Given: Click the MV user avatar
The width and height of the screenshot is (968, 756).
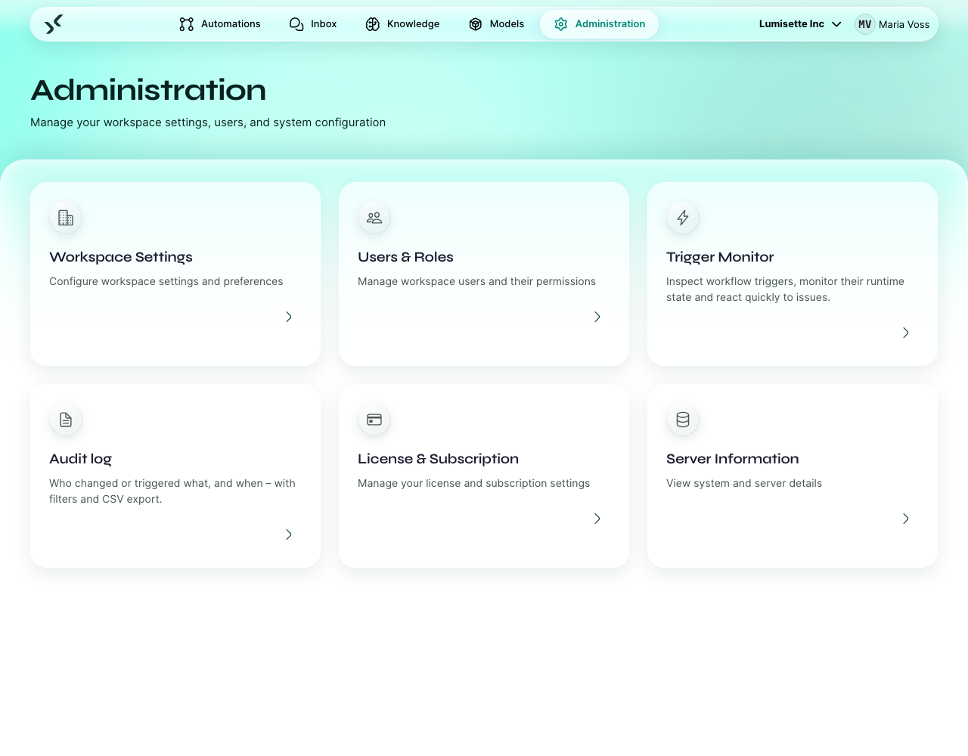Looking at the screenshot, I should pos(865,24).
